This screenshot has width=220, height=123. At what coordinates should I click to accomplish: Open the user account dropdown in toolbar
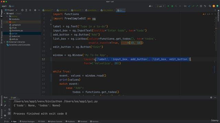click(151, 6)
